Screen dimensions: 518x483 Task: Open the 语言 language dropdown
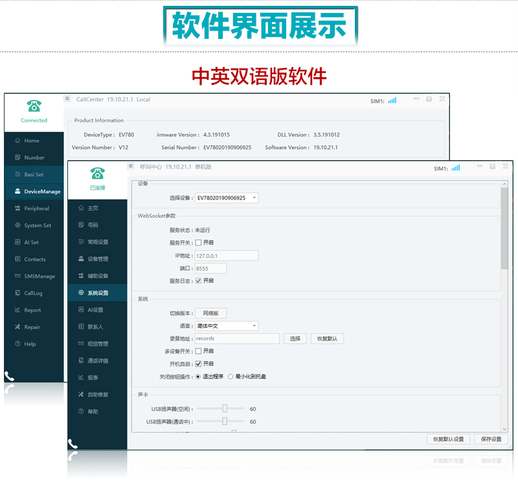254,326
